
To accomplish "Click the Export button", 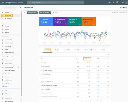I will [x=123, y=8].
